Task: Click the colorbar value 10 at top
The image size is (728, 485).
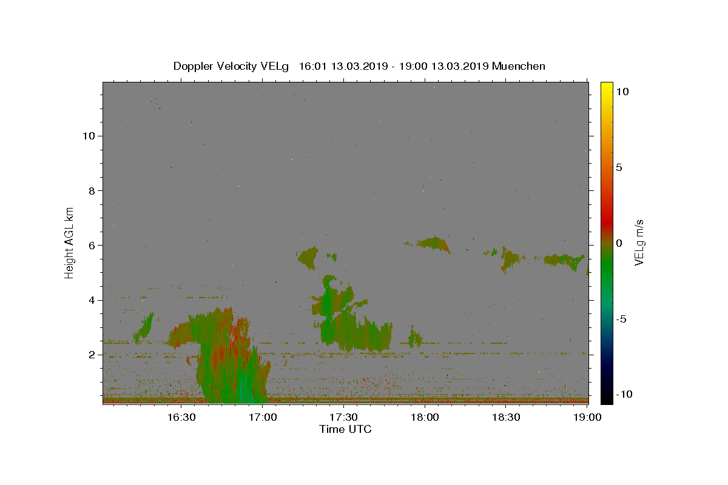Action: click(622, 91)
